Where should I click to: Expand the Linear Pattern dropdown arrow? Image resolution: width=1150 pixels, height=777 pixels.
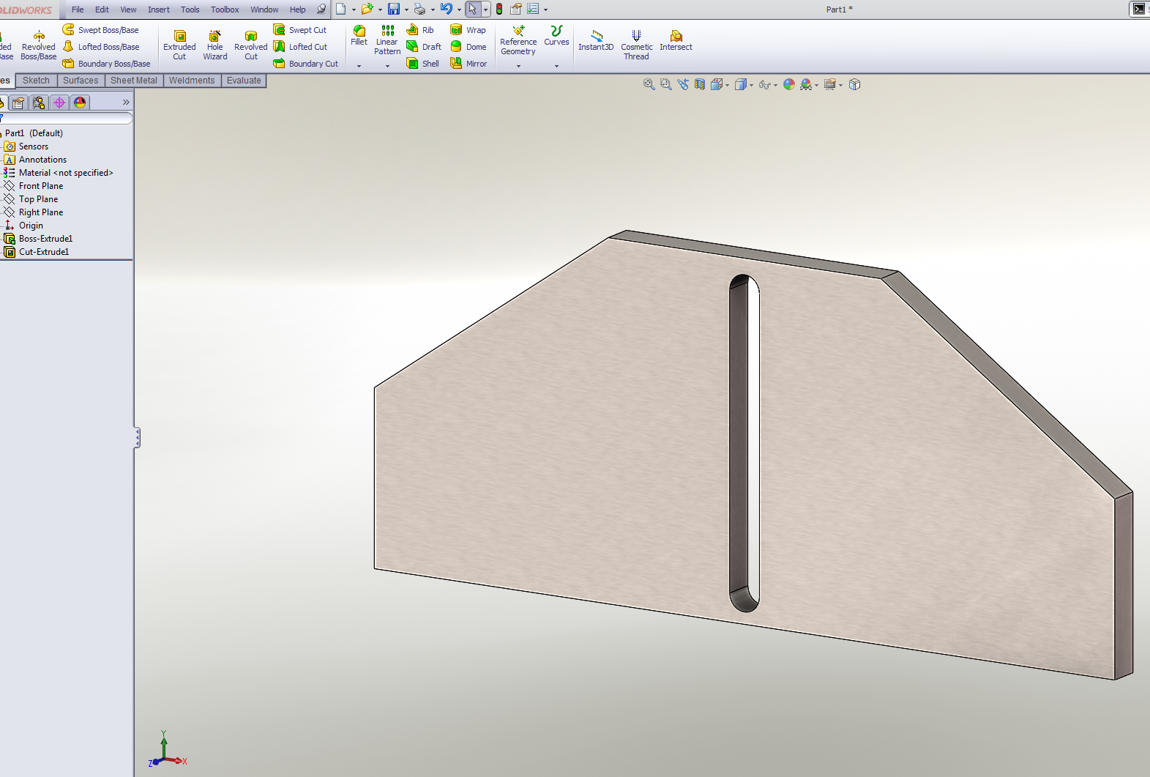pos(387,66)
